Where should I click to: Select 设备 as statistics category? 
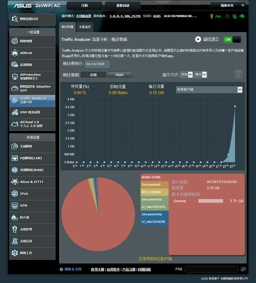click(x=93, y=75)
